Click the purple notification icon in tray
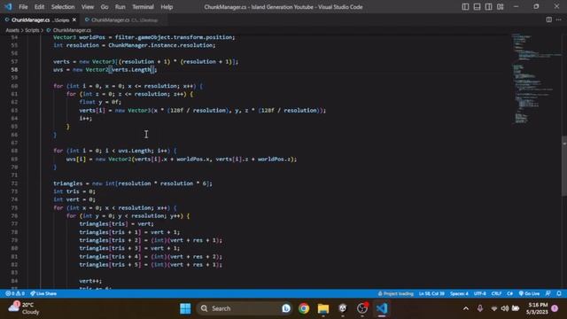The image size is (567, 319). click(x=555, y=308)
